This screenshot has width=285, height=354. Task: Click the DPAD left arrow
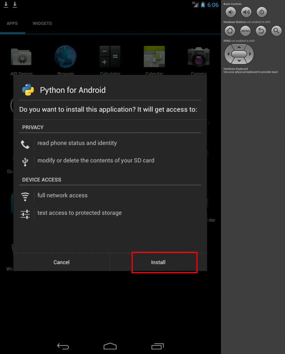click(x=228, y=54)
